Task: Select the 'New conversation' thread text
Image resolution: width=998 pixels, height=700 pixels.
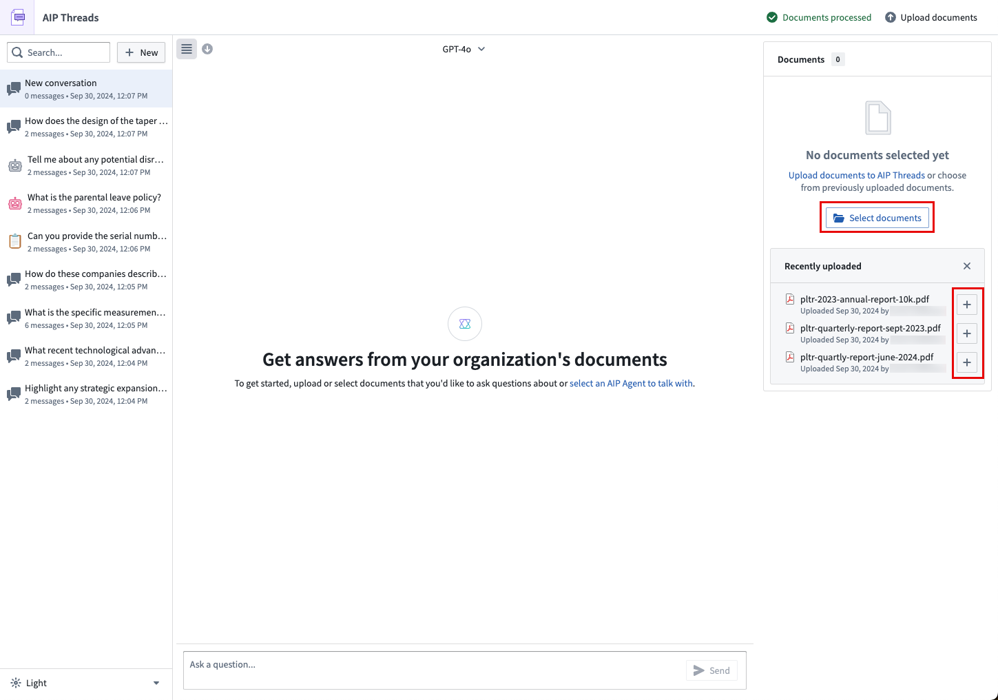Action: 61,83
